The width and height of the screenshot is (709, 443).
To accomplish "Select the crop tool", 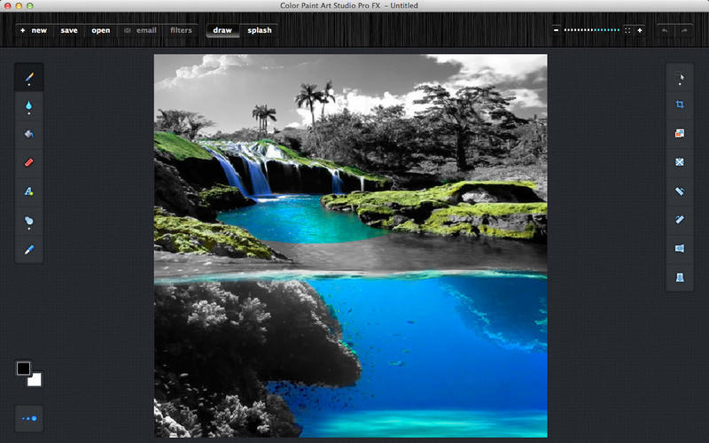I will 680,105.
